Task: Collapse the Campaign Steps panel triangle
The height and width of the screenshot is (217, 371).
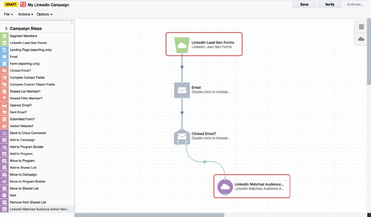Action: coord(7,29)
